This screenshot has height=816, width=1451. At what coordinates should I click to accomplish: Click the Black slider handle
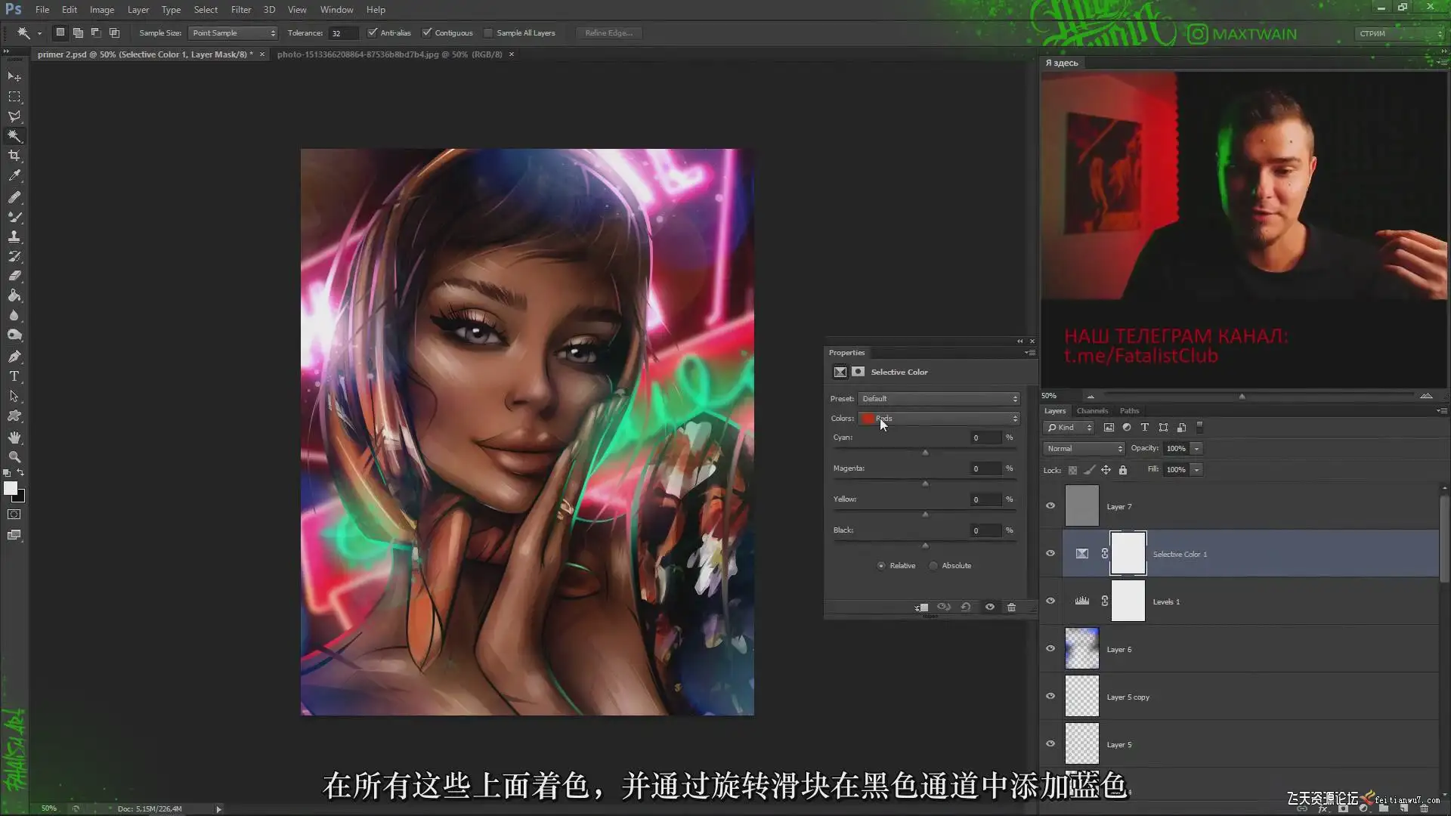[925, 546]
